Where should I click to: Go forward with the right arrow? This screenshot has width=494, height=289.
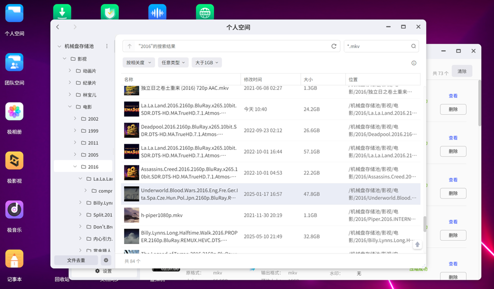pos(74,27)
